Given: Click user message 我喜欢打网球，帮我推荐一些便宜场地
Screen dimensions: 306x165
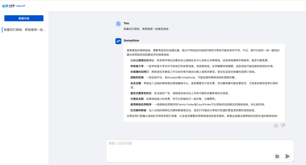Looking at the screenshot, I should tap(146, 29).
